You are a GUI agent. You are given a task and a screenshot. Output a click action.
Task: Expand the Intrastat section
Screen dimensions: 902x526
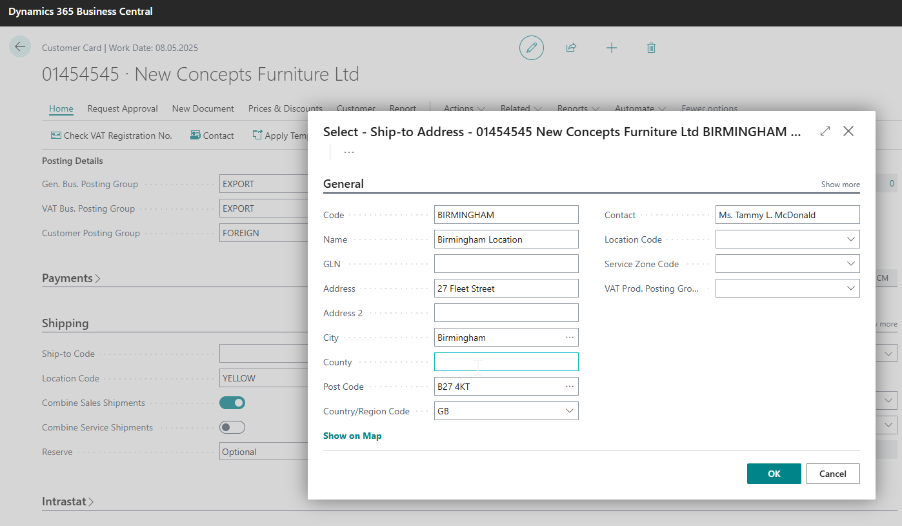(x=68, y=501)
